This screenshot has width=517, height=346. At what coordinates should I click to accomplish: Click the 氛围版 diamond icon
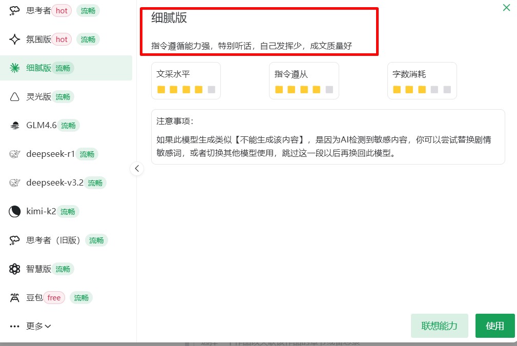click(14, 39)
